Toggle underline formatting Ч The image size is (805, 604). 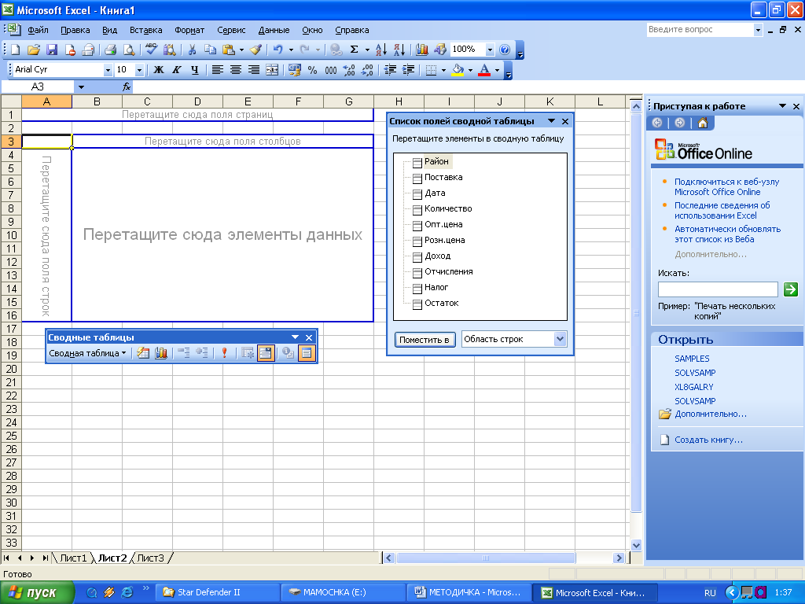195,70
